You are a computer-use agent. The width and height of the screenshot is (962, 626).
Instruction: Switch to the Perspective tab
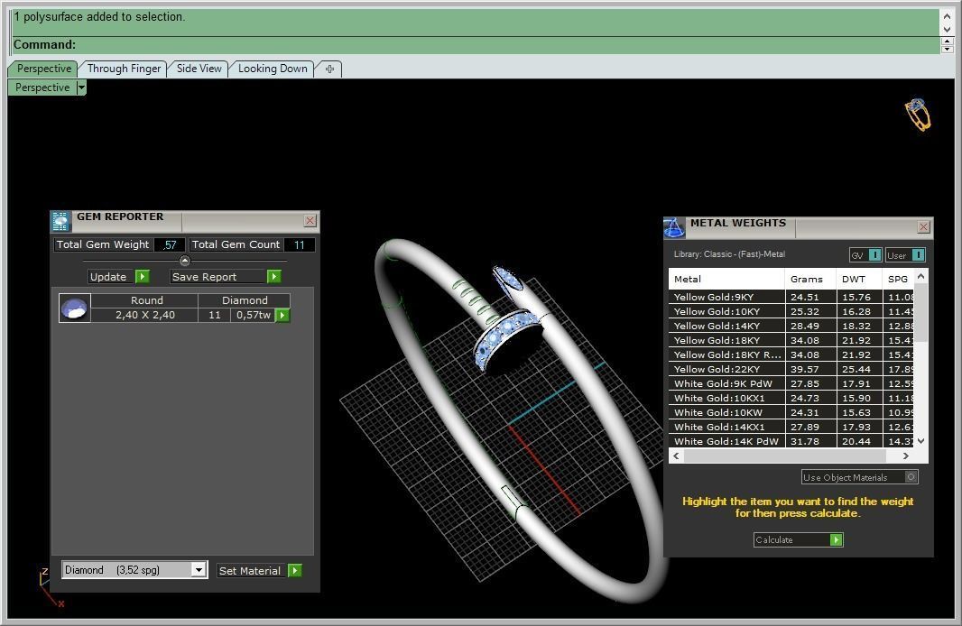pyautogui.click(x=43, y=69)
